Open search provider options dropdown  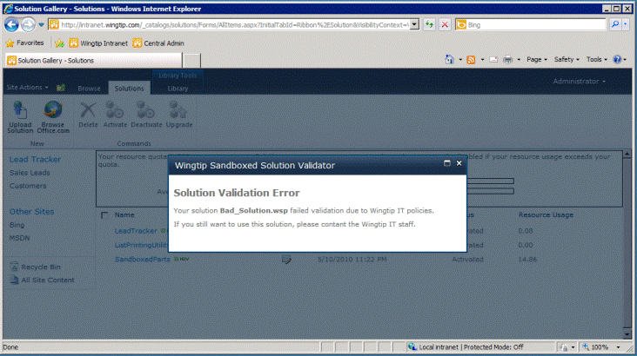pos(626,24)
